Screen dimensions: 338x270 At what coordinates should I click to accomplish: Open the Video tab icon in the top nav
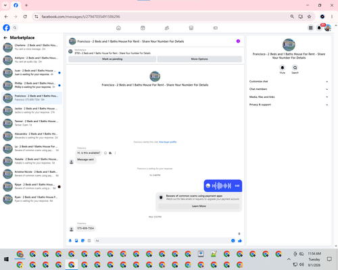point(143,28)
